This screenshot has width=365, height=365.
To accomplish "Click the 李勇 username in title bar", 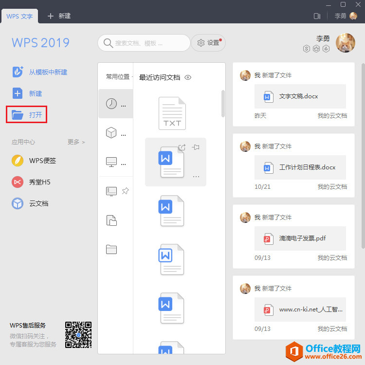I will click(340, 16).
